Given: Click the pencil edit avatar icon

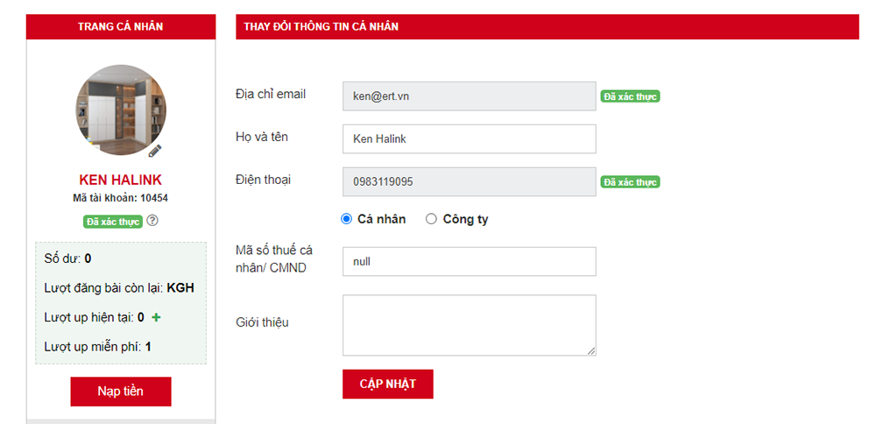Looking at the screenshot, I should [x=155, y=151].
